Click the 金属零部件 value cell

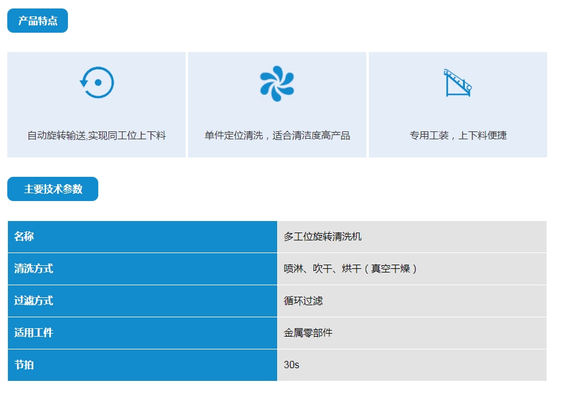click(411, 333)
